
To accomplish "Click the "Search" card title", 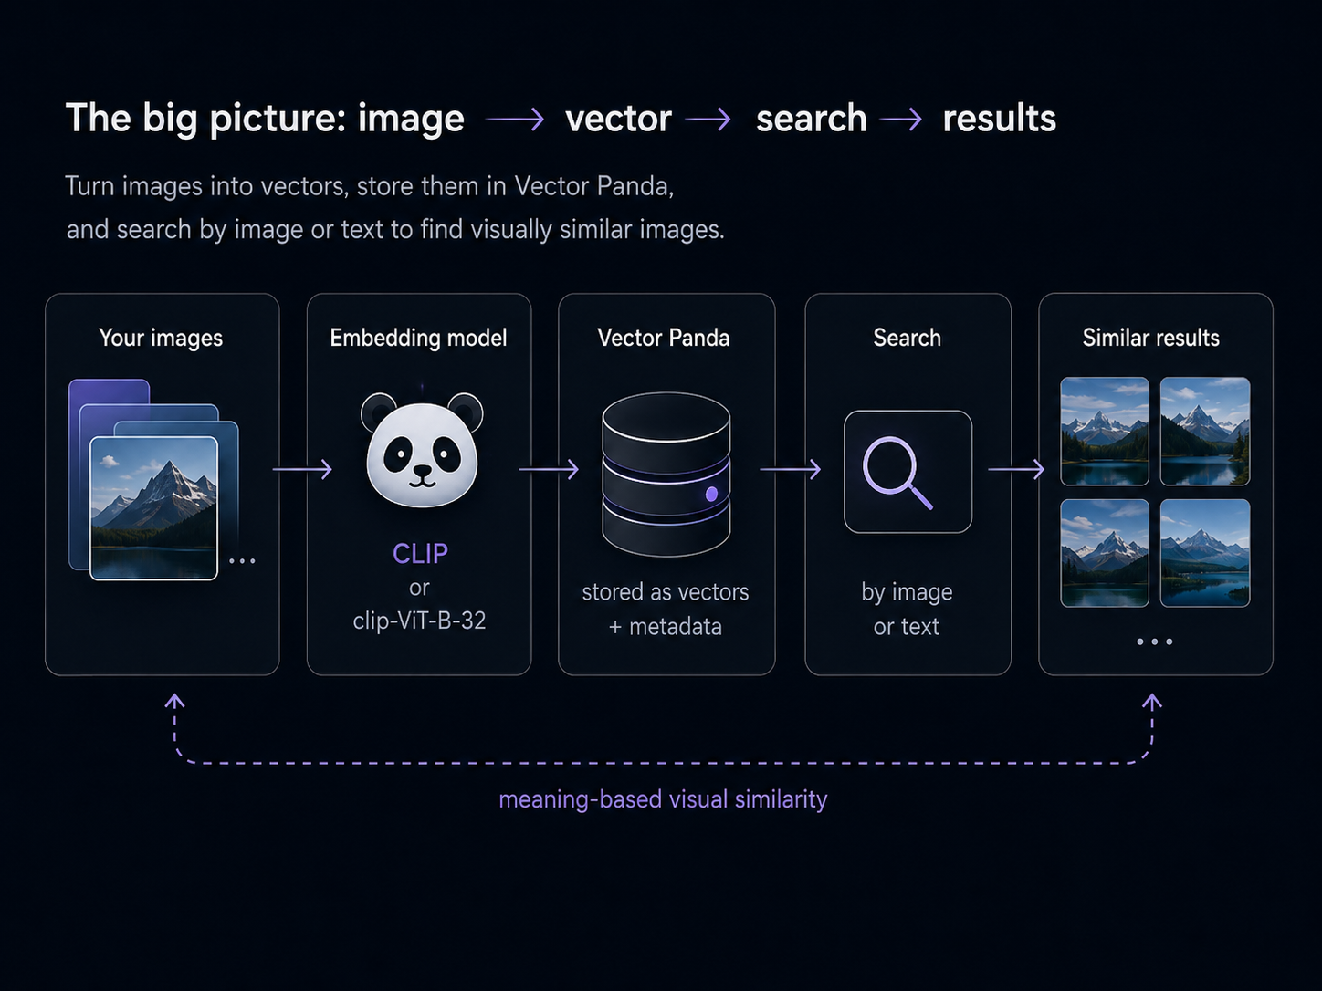I will tap(907, 338).
